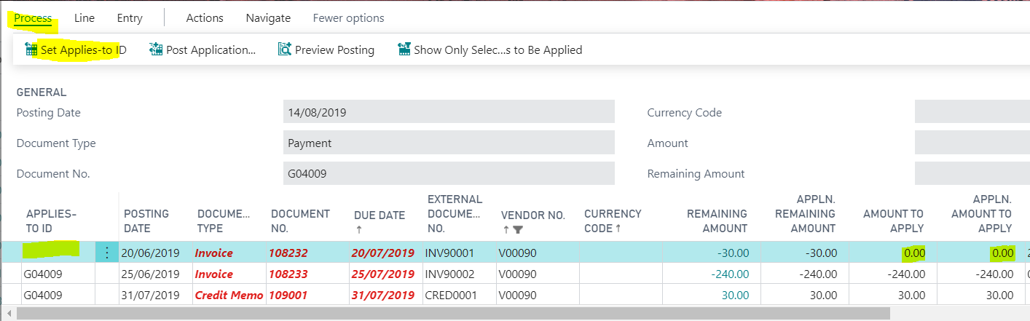Click the Preview Posting magnifier icon

click(x=285, y=49)
